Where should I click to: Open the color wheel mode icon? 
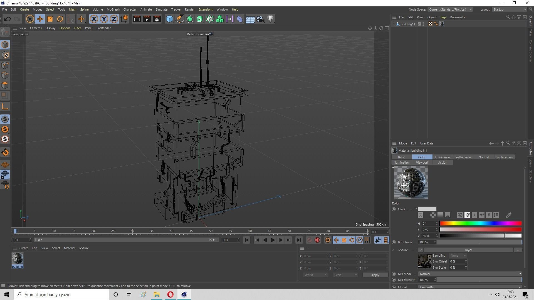pos(433,215)
